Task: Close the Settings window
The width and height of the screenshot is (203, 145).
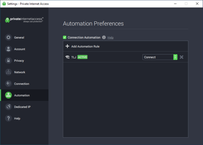Action: tap(197, 4)
